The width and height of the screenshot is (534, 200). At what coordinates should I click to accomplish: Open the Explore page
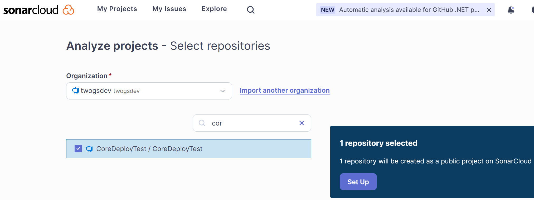214,9
